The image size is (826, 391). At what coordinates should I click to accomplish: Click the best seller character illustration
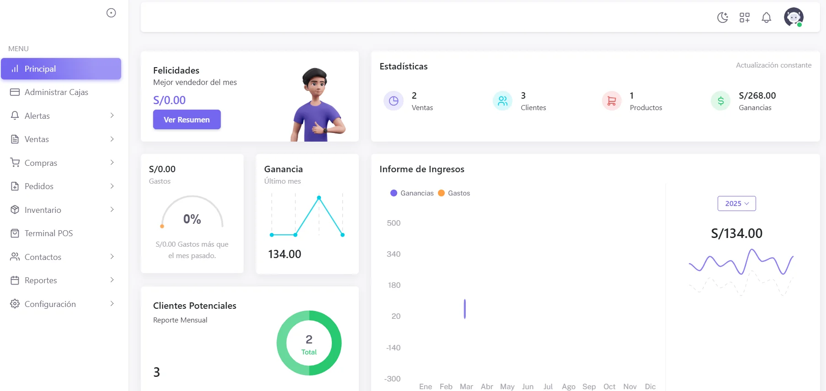click(318, 105)
